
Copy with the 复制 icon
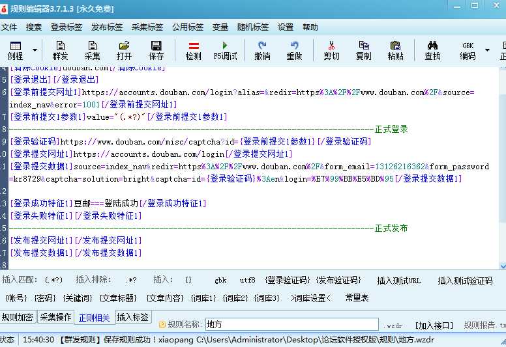[x=364, y=51]
